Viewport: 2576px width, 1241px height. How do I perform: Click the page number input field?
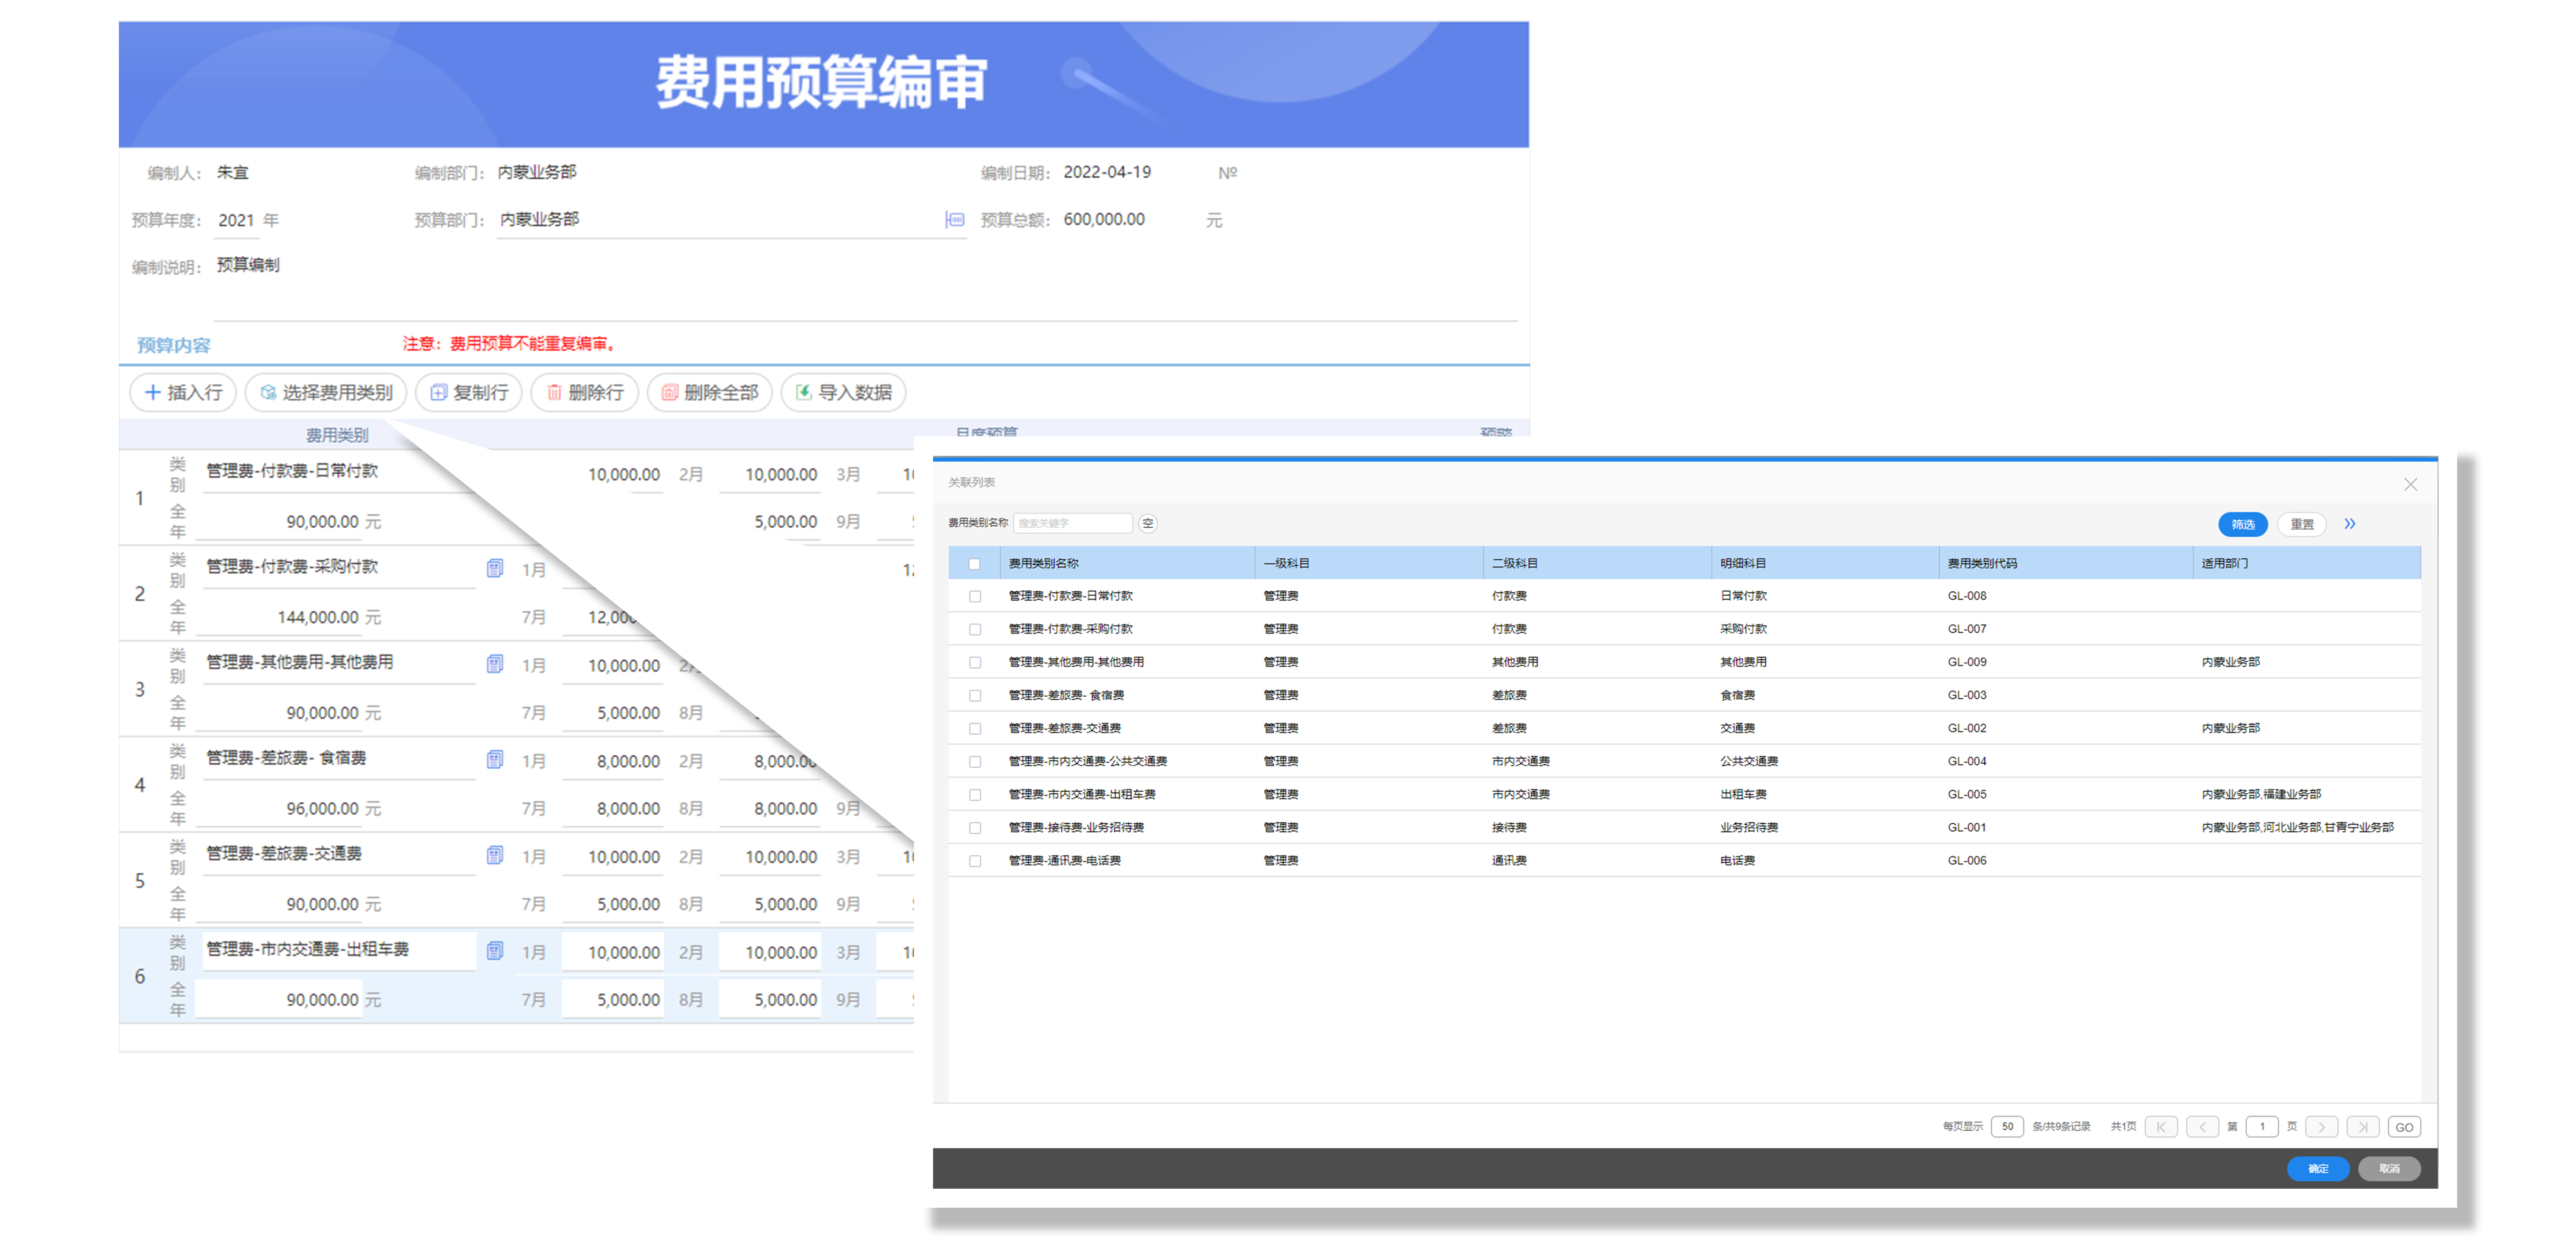click(x=2262, y=1127)
